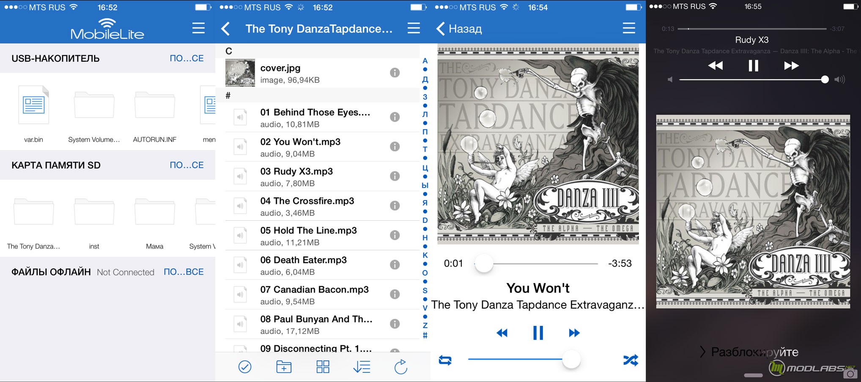Tap lock screen album artwork
Screen dimensions: 861x382
[x=753, y=211]
